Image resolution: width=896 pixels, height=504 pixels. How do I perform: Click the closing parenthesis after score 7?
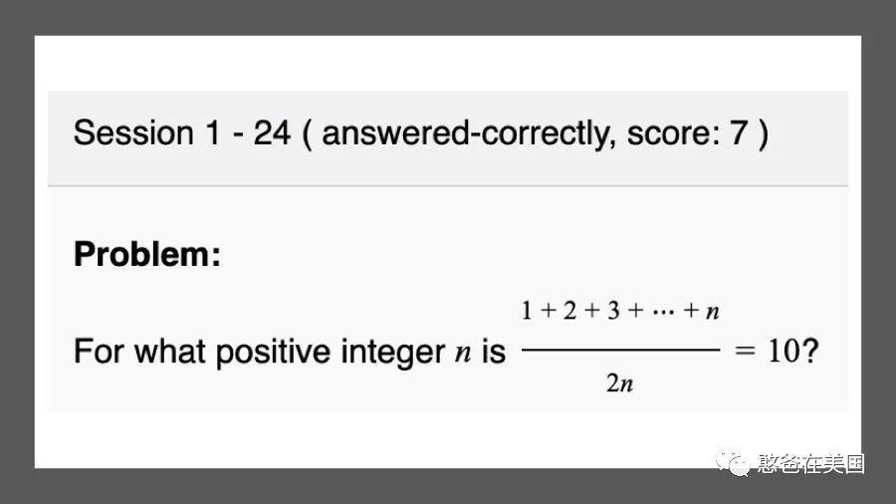tap(763, 134)
